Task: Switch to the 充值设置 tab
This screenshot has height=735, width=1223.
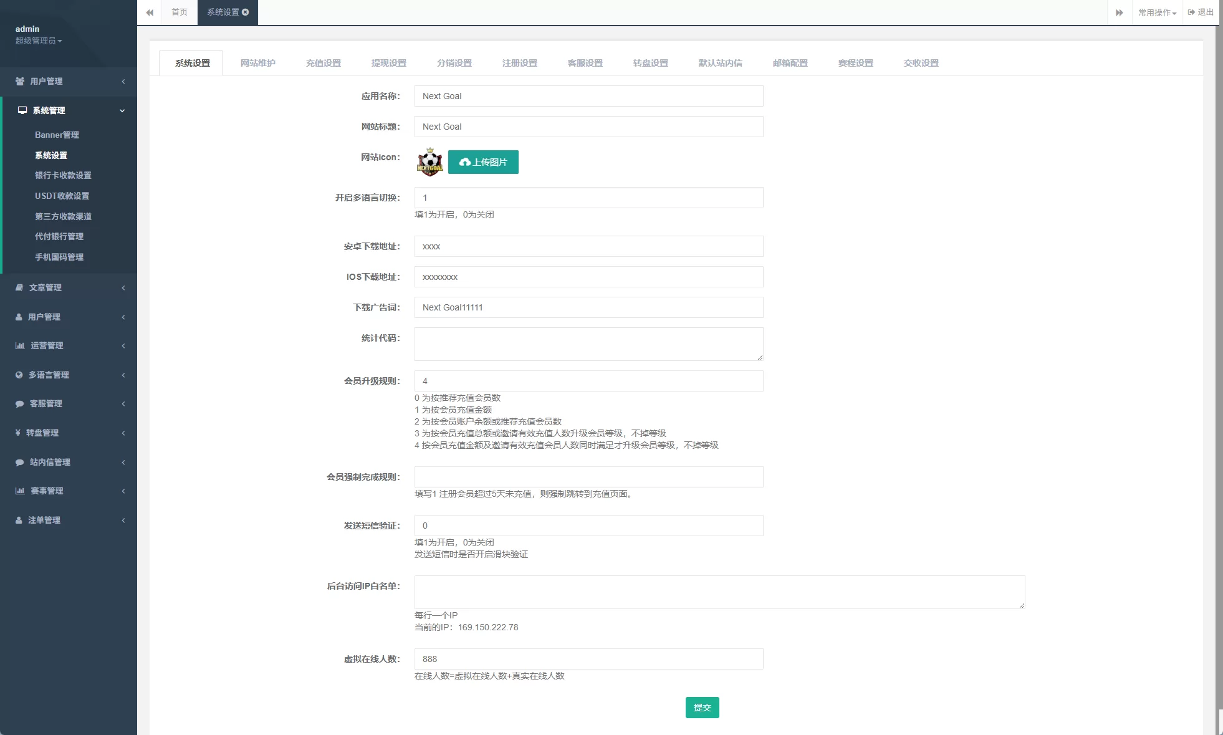Action: (323, 62)
